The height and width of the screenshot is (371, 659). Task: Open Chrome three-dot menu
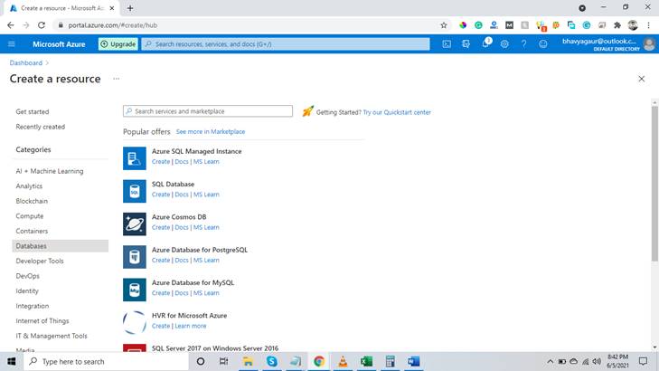tap(648, 25)
